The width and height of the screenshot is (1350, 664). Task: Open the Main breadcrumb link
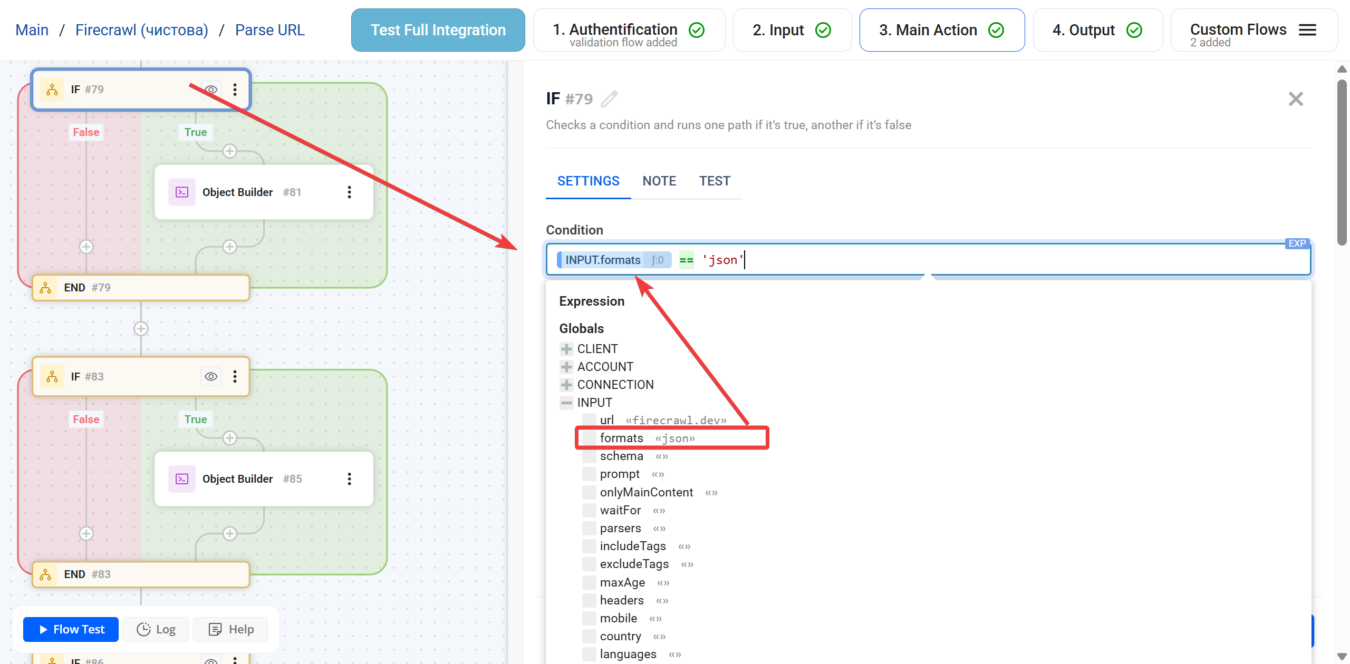tap(32, 30)
